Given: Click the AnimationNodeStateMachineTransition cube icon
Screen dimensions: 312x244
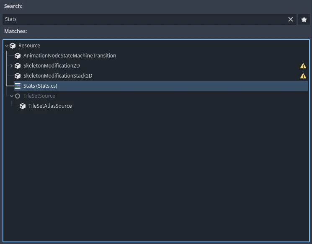Looking at the screenshot, I should pos(18,56).
